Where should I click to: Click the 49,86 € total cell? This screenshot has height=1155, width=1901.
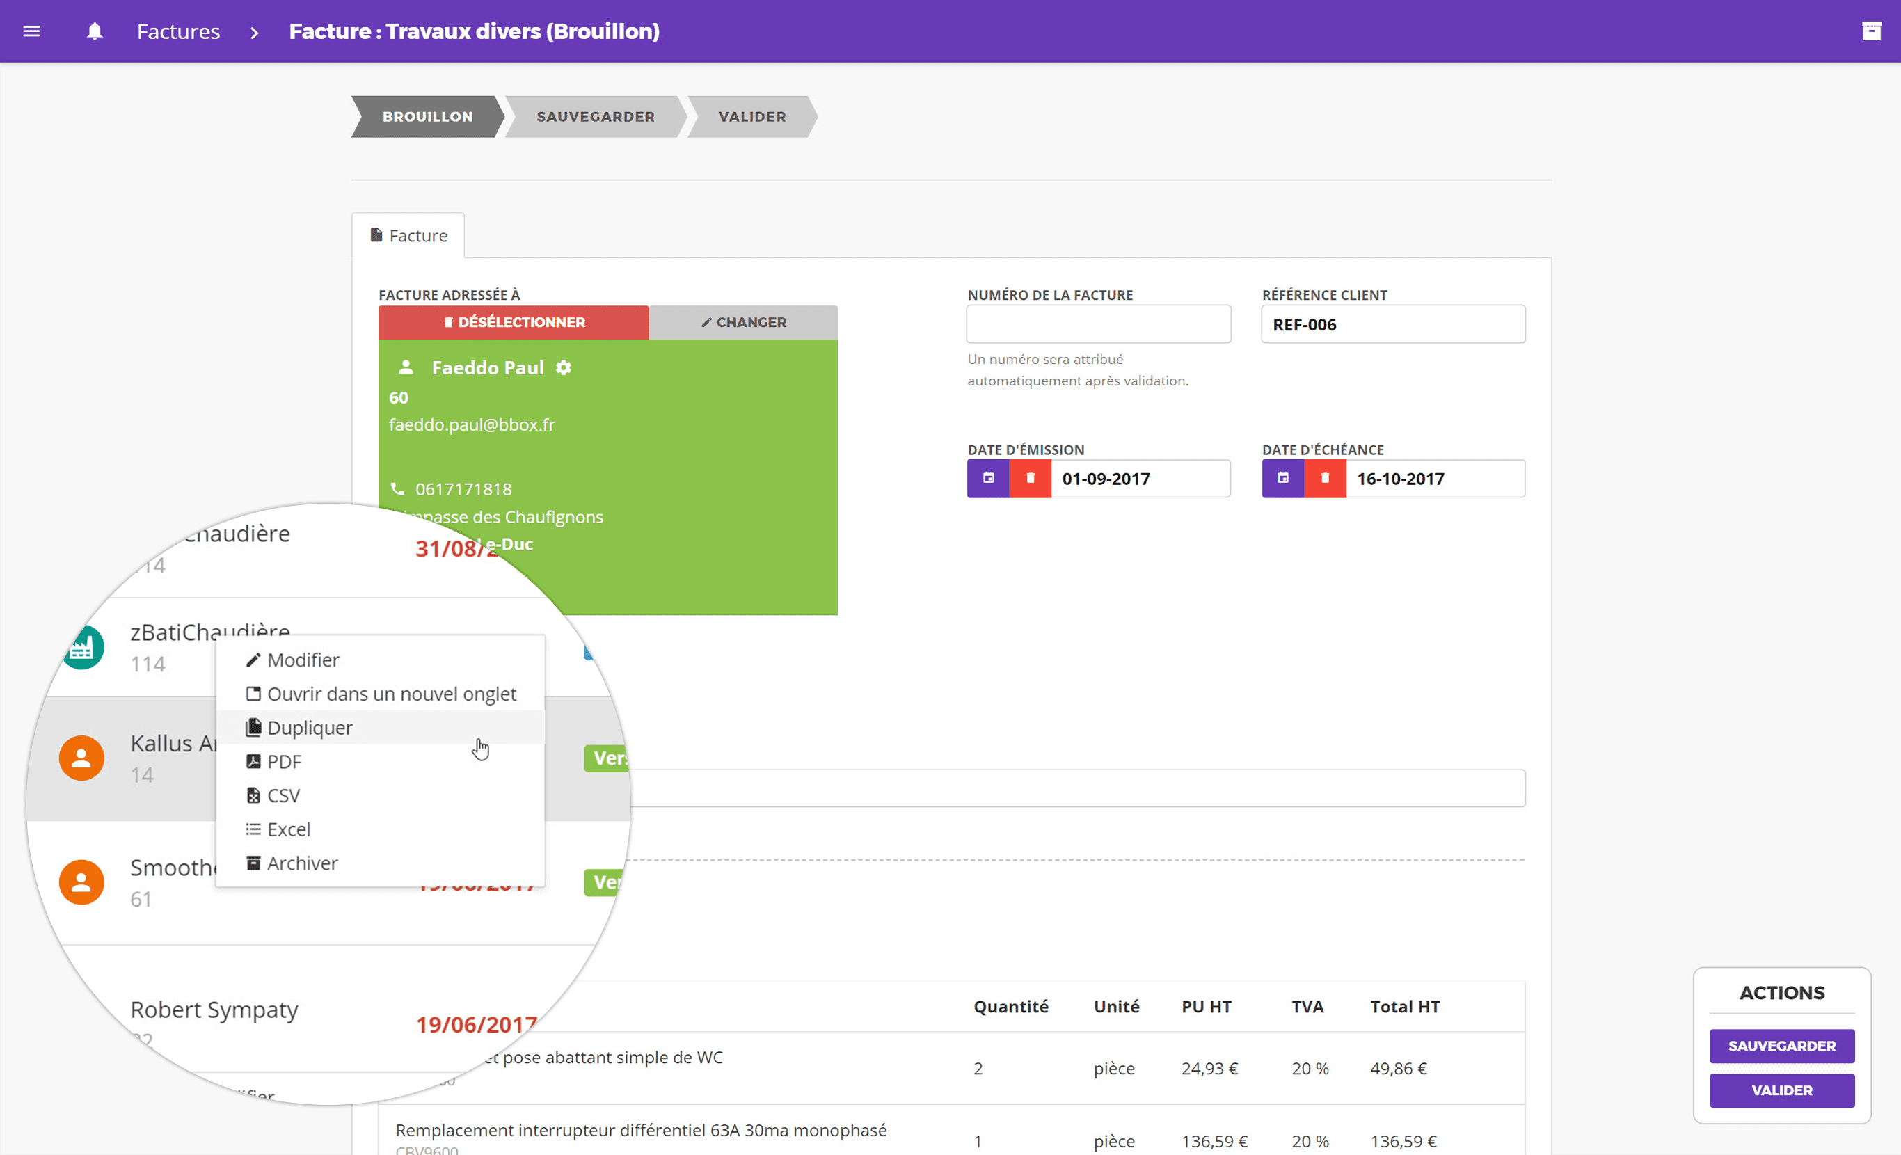click(x=1398, y=1068)
